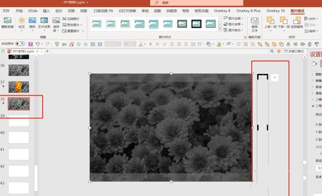The image size is (322, 196).
Task: Open the Corrections (校正) sun icon menu
Action: pos(21,20)
